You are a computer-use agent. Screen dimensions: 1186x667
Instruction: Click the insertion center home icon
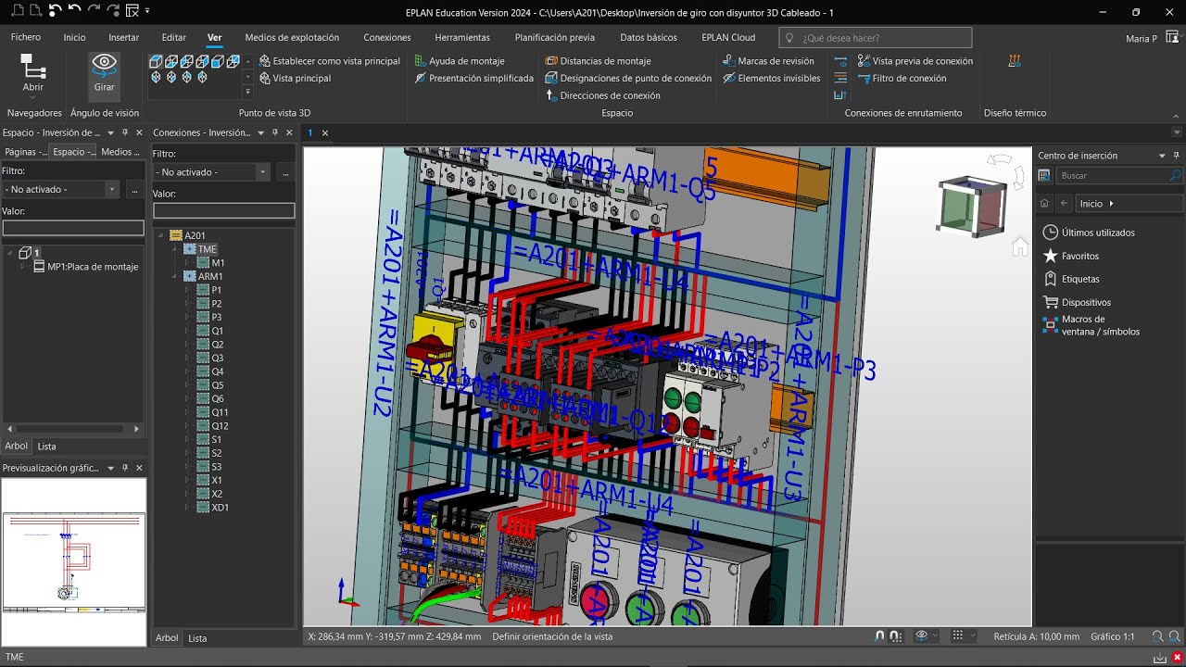pyautogui.click(x=1044, y=203)
